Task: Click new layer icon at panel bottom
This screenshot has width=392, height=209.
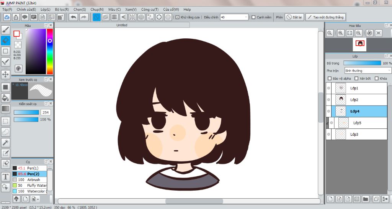Action: 330,199
